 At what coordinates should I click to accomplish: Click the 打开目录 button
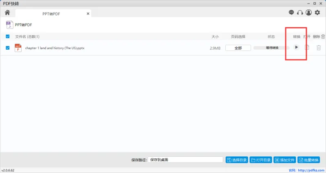[x=261, y=160]
